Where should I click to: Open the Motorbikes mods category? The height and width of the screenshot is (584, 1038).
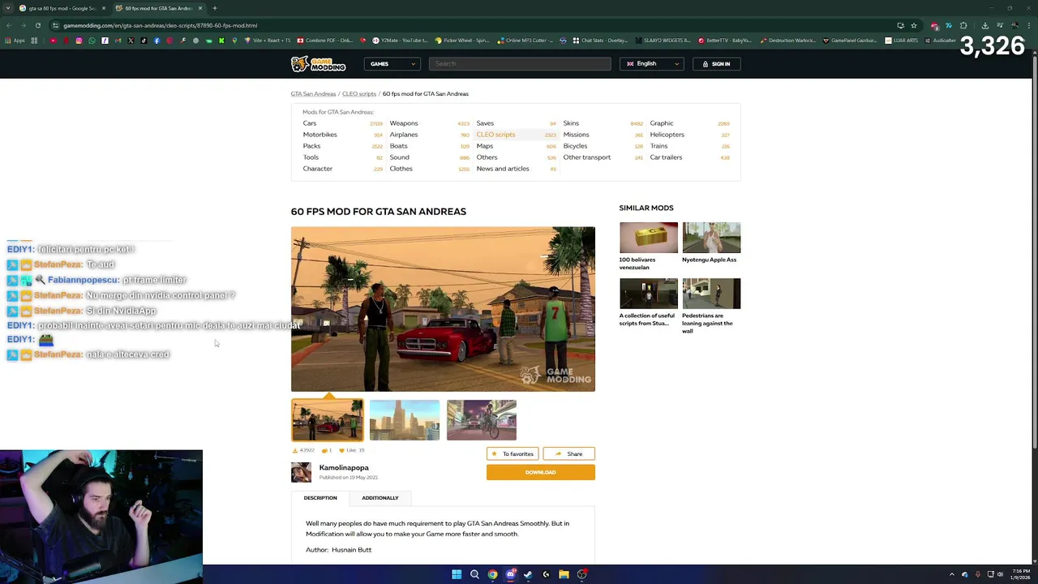point(320,135)
